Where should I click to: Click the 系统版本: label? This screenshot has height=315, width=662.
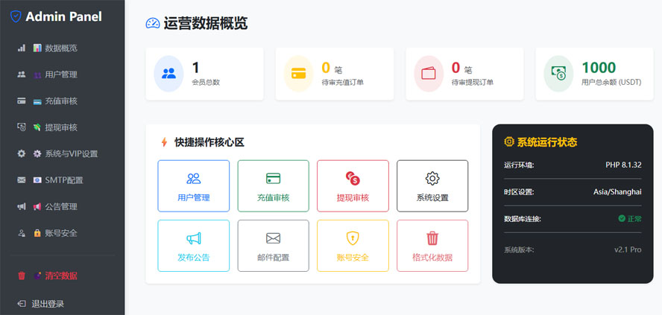[x=519, y=249]
